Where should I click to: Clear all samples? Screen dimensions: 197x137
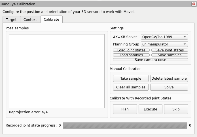(131, 87)
